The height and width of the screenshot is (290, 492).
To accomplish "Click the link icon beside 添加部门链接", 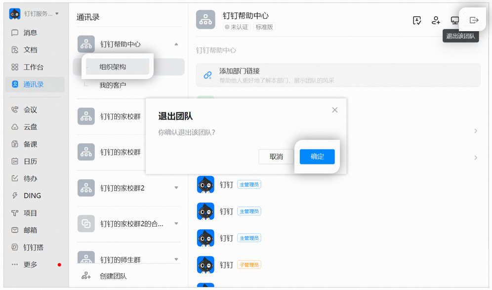I will [208, 75].
